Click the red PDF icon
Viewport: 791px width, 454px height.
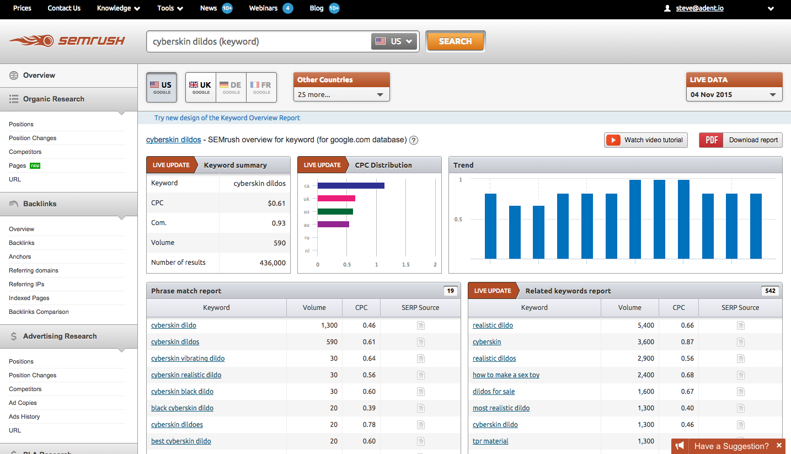(x=711, y=140)
